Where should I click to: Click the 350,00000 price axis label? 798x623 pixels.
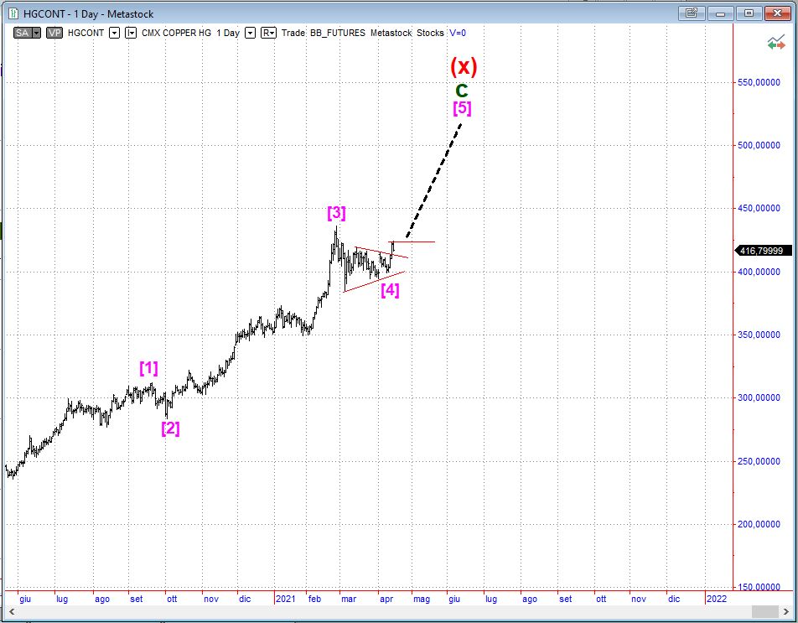coord(759,335)
